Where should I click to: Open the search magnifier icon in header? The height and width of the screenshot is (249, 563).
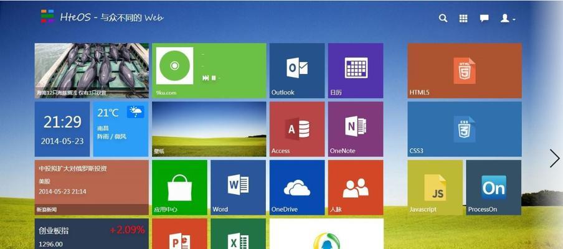coord(443,18)
